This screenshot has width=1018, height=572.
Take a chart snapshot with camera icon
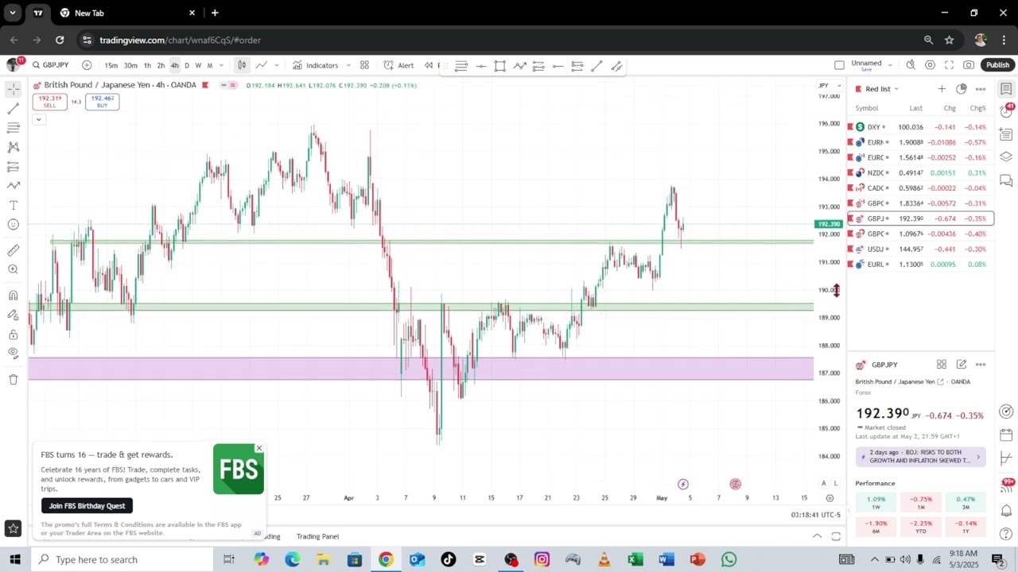click(968, 65)
